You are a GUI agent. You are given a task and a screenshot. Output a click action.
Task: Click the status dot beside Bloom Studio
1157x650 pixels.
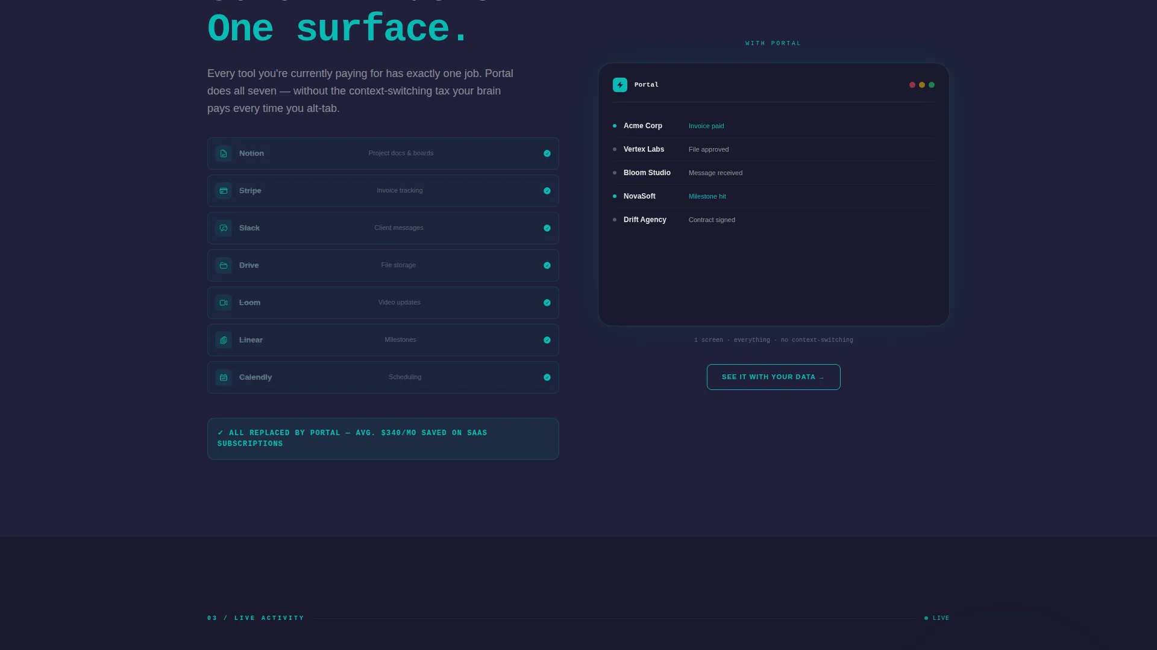point(615,173)
